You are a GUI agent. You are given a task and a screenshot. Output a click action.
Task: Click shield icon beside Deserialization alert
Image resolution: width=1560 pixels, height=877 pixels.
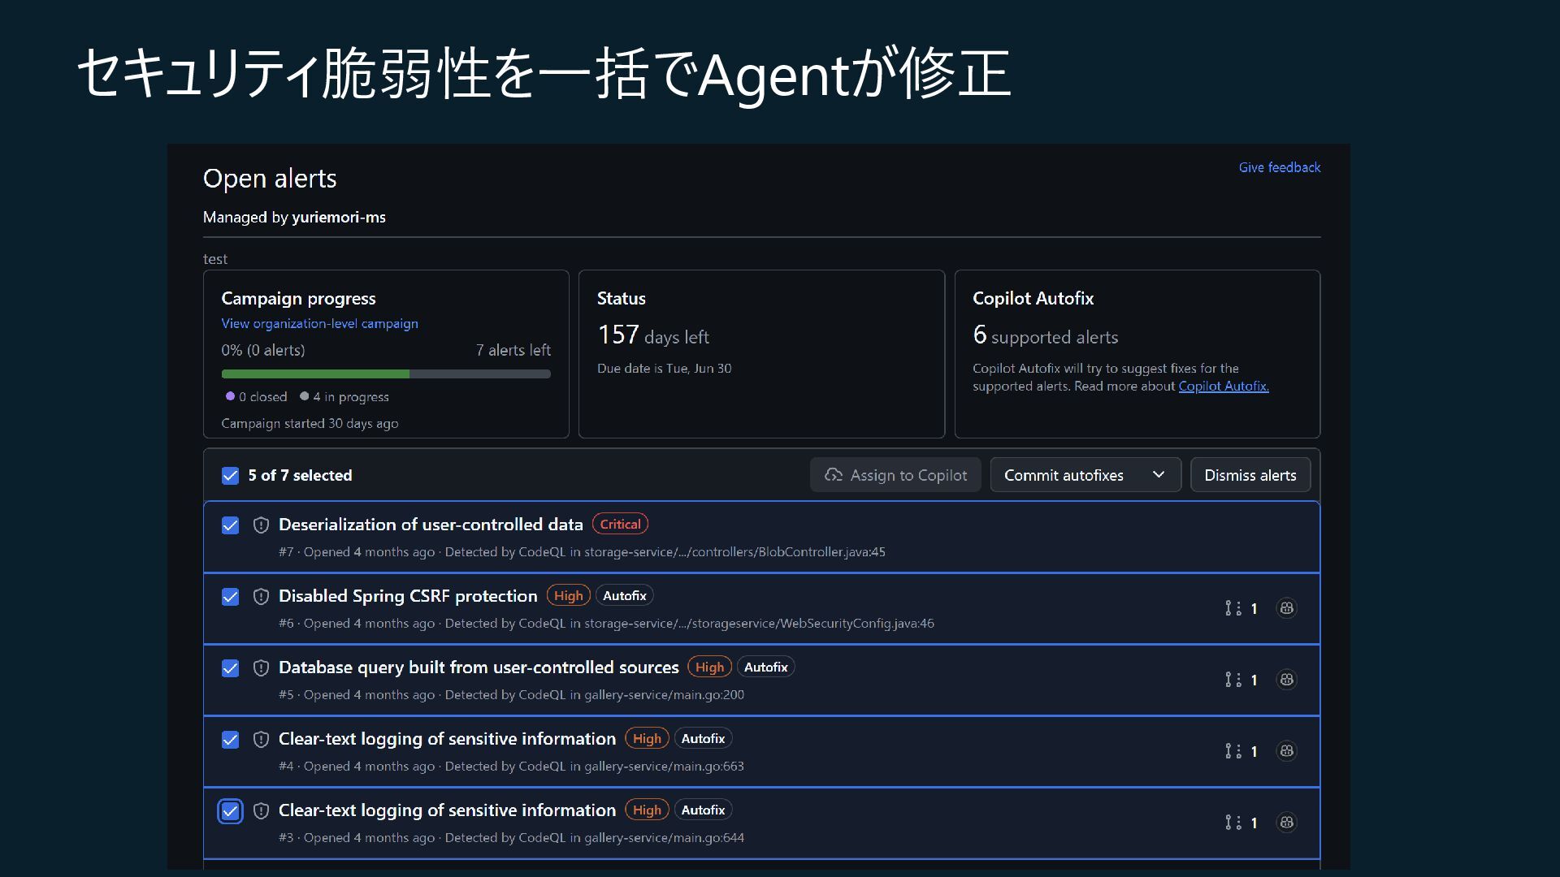[x=261, y=525]
